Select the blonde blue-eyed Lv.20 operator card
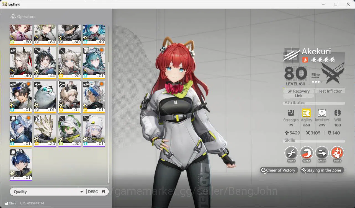This screenshot has height=208, width=355. (70, 63)
